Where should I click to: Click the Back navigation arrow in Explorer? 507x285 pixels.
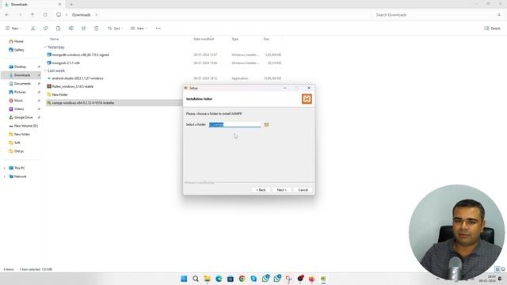tap(7, 15)
